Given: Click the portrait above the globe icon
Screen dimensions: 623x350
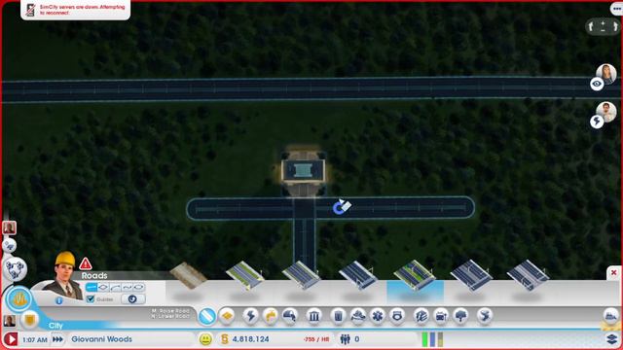Looking at the screenshot, I should coord(9,228).
